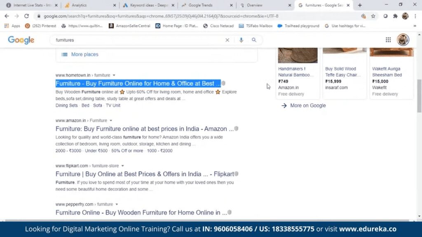Expand the pepperfry.com result dropdown arrow
Image resolution: width=422 pixels, height=237 pixels.
pos(117,204)
